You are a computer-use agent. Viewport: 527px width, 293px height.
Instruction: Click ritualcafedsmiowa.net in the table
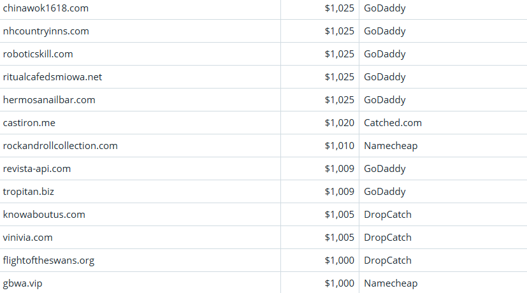pos(52,77)
